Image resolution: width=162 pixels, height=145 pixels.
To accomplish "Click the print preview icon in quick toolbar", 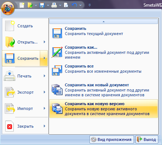I will tap(66, 5).
